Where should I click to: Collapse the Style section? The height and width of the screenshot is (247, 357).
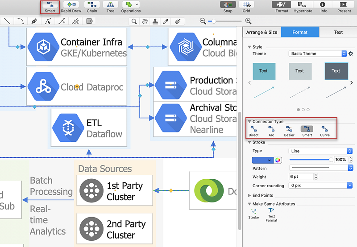coord(249,47)
